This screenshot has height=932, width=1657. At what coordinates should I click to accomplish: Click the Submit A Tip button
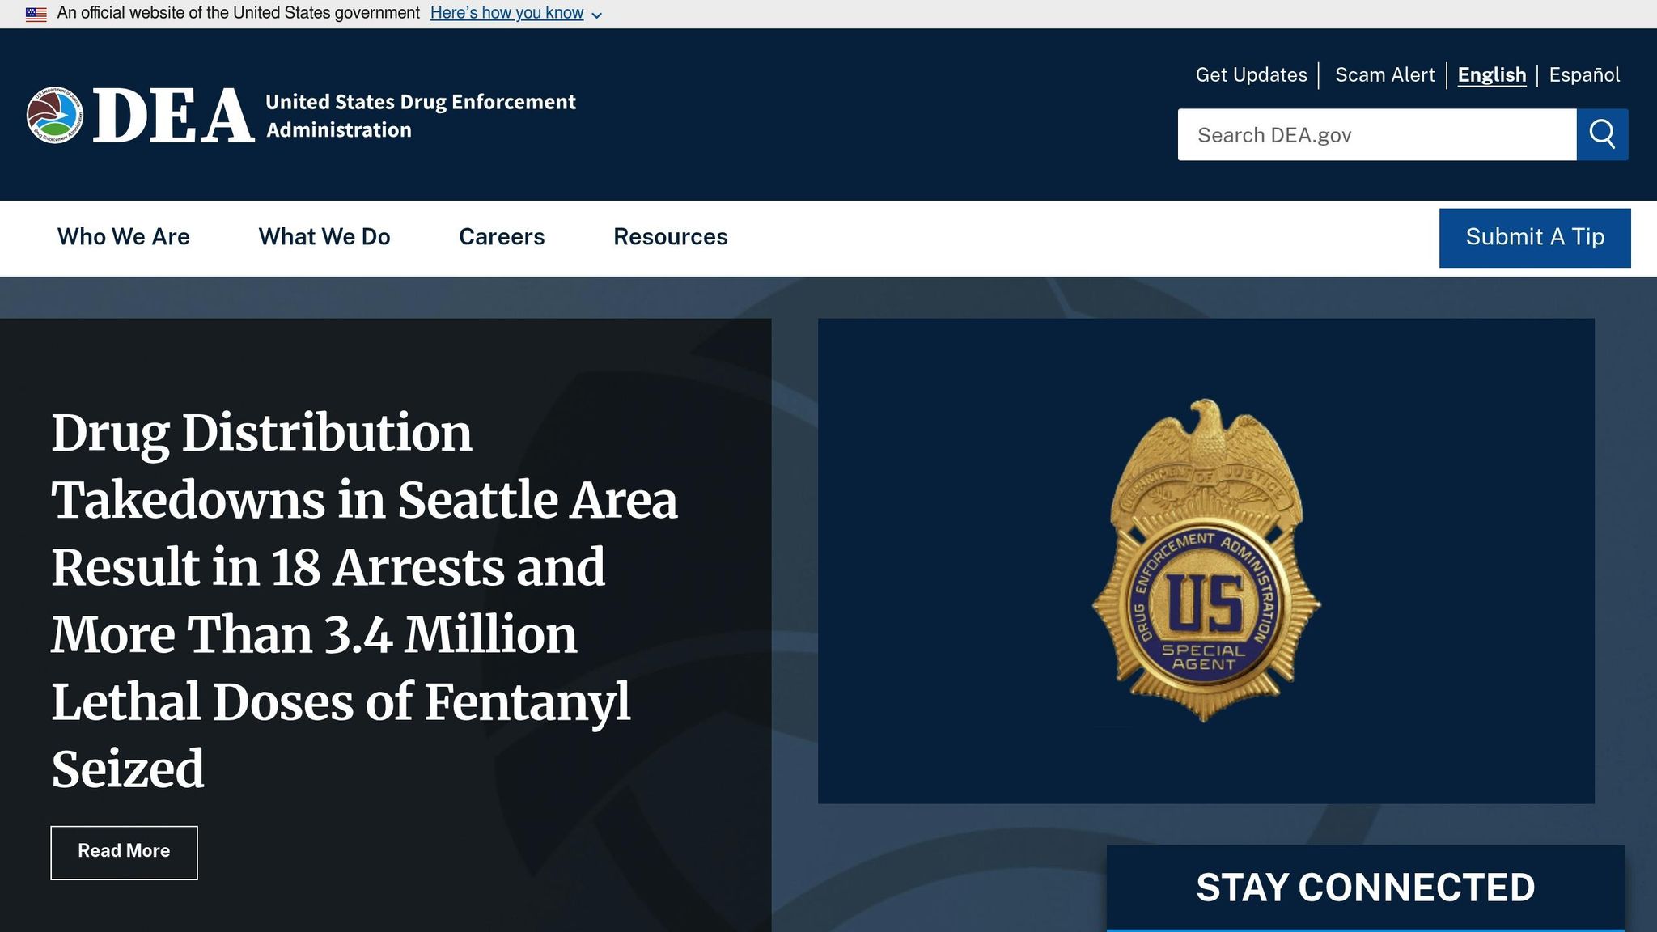1534,237
